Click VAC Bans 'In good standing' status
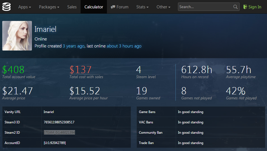The image size is (267, 151). click(x=191, y=122)
